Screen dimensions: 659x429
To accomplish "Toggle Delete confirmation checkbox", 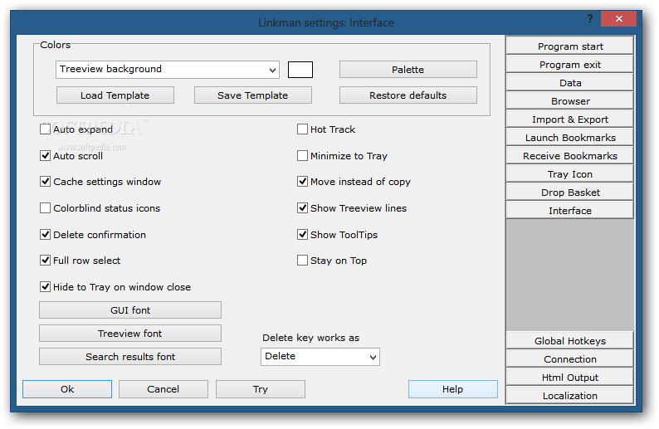I will click(x=45, y=235).
